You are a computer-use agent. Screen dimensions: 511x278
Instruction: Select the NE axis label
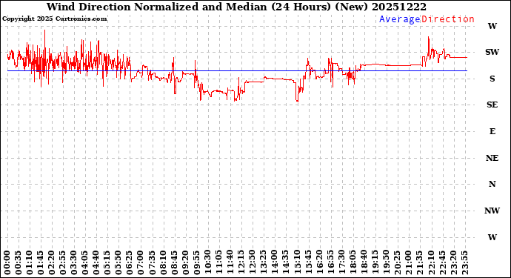(x=492, y=158)
